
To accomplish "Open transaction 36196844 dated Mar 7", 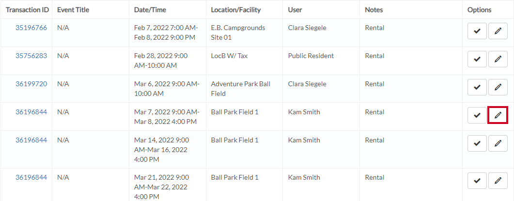I will tap(31, 112).
